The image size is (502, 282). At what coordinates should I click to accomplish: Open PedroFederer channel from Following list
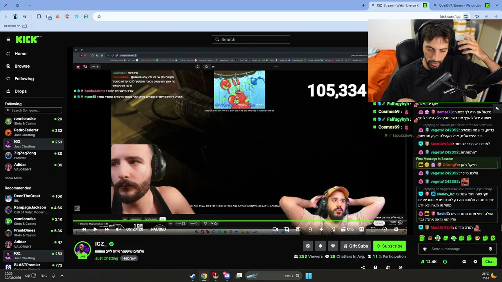click(33, 132)
